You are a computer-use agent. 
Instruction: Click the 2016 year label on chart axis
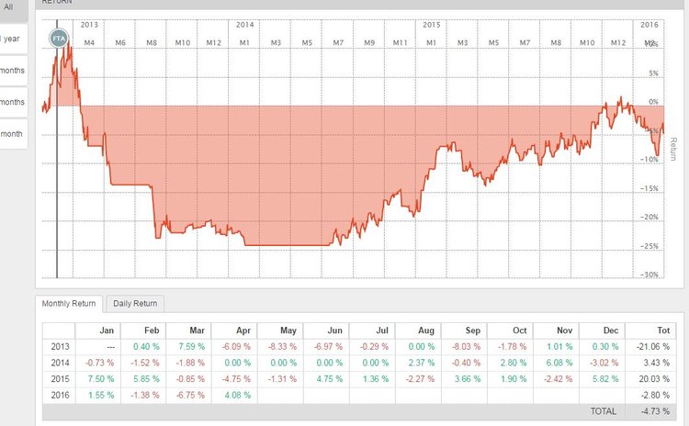(649, 24)
